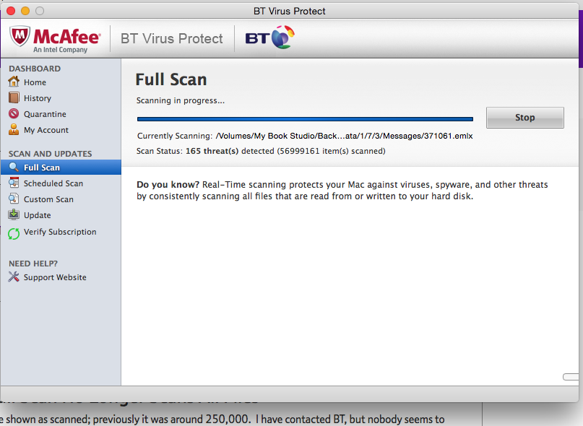
Task: Click the McAfee shield logo
Action: tap(20, 35)
